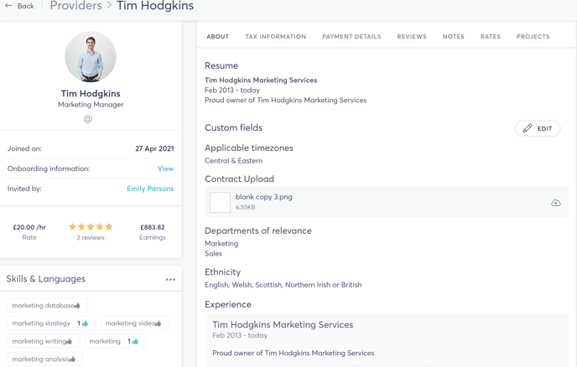This screenshot has width=577, height=367.
Task: Click the Providers breadcrumb link
Action: point(75,6)
